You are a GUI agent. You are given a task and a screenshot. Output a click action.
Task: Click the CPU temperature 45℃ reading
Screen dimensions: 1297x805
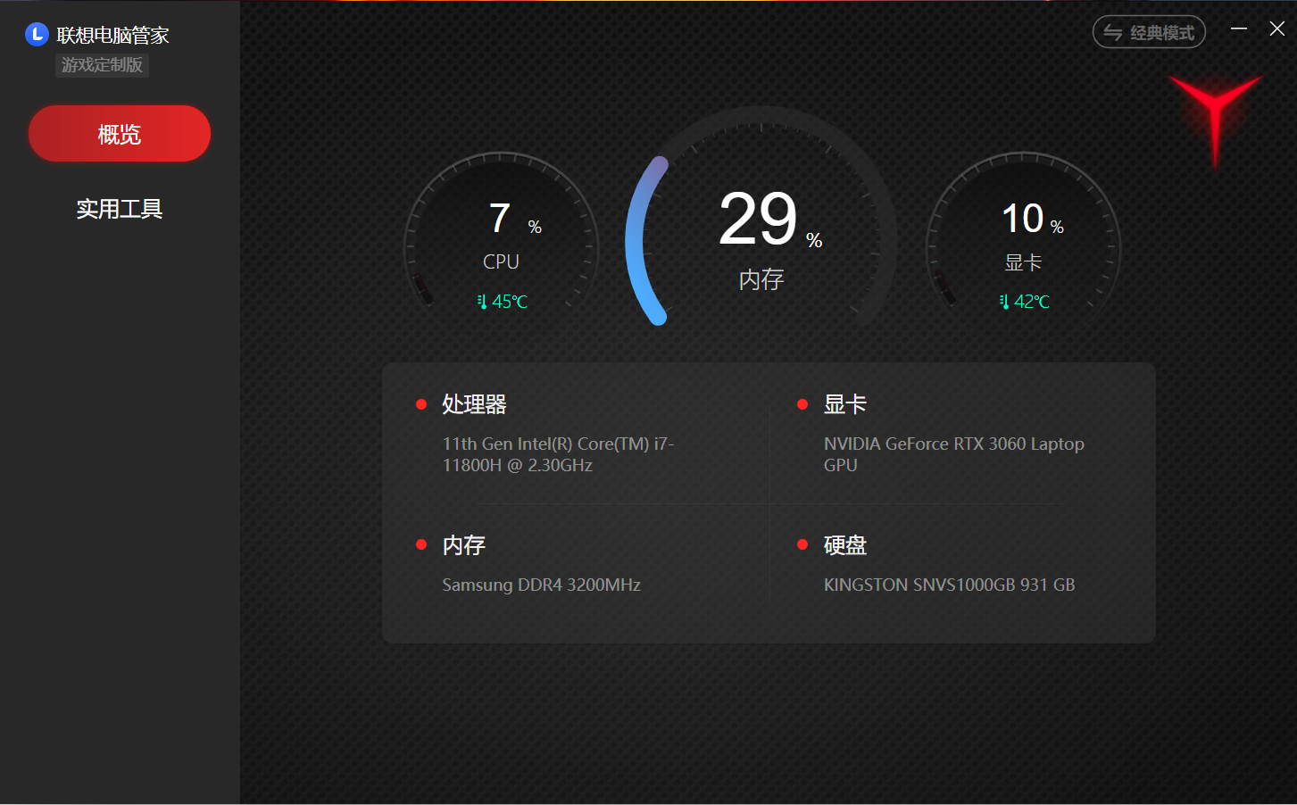click(x=510, y=302)
